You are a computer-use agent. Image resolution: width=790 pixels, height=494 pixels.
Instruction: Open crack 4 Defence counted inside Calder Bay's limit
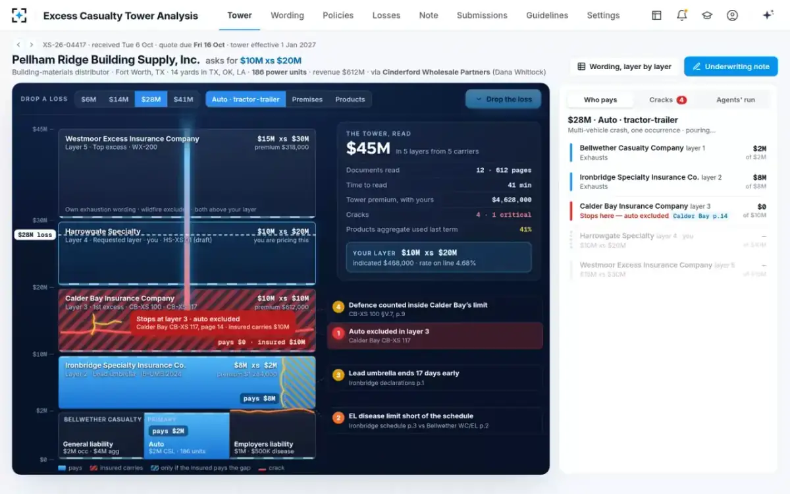[435, 309]
